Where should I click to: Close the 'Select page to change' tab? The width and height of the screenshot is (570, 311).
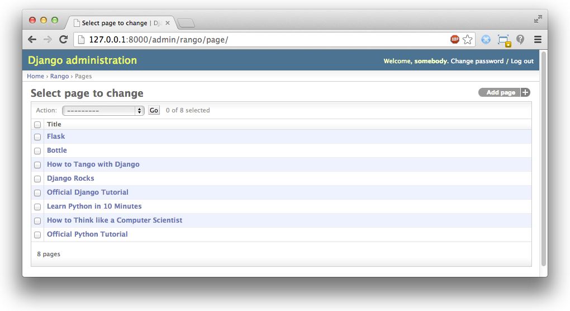pos(168,22)
